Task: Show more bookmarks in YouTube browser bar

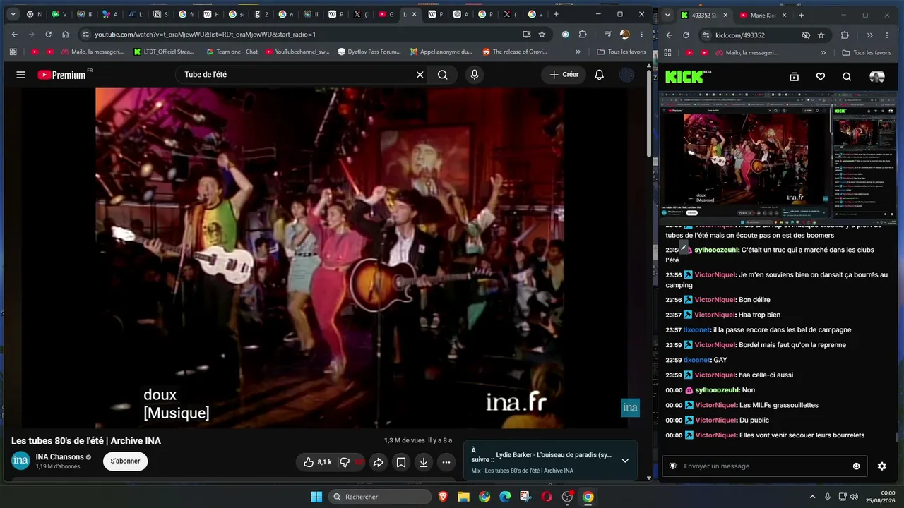Action: [x=578, y=52]
